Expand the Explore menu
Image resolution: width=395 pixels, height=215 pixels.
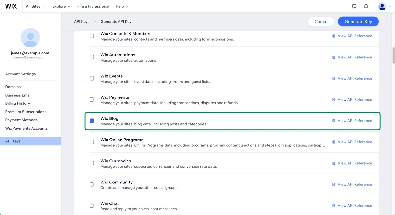61,6
